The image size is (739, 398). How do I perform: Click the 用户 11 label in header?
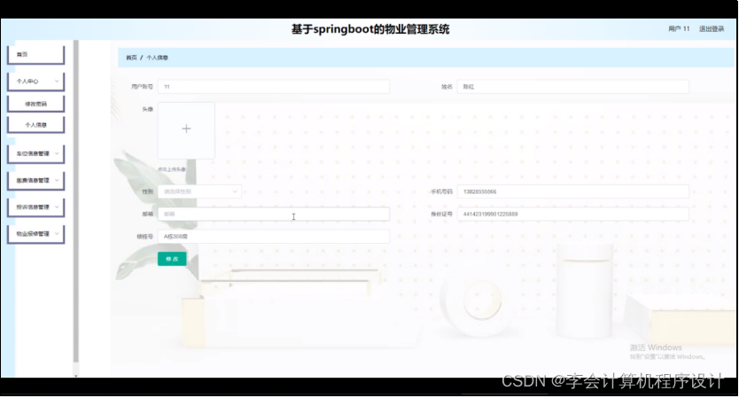click(x=679, y=28)
